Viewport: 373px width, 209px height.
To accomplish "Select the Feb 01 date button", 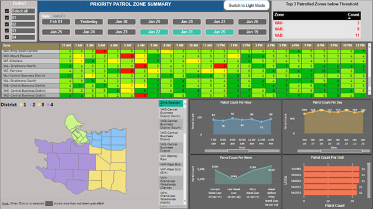I will pyautogui.click(x=56, y=22).
